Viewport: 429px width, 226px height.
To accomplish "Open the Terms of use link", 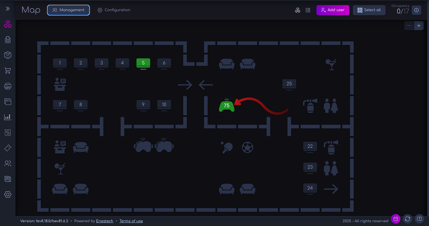I will [x=131, y=221].
